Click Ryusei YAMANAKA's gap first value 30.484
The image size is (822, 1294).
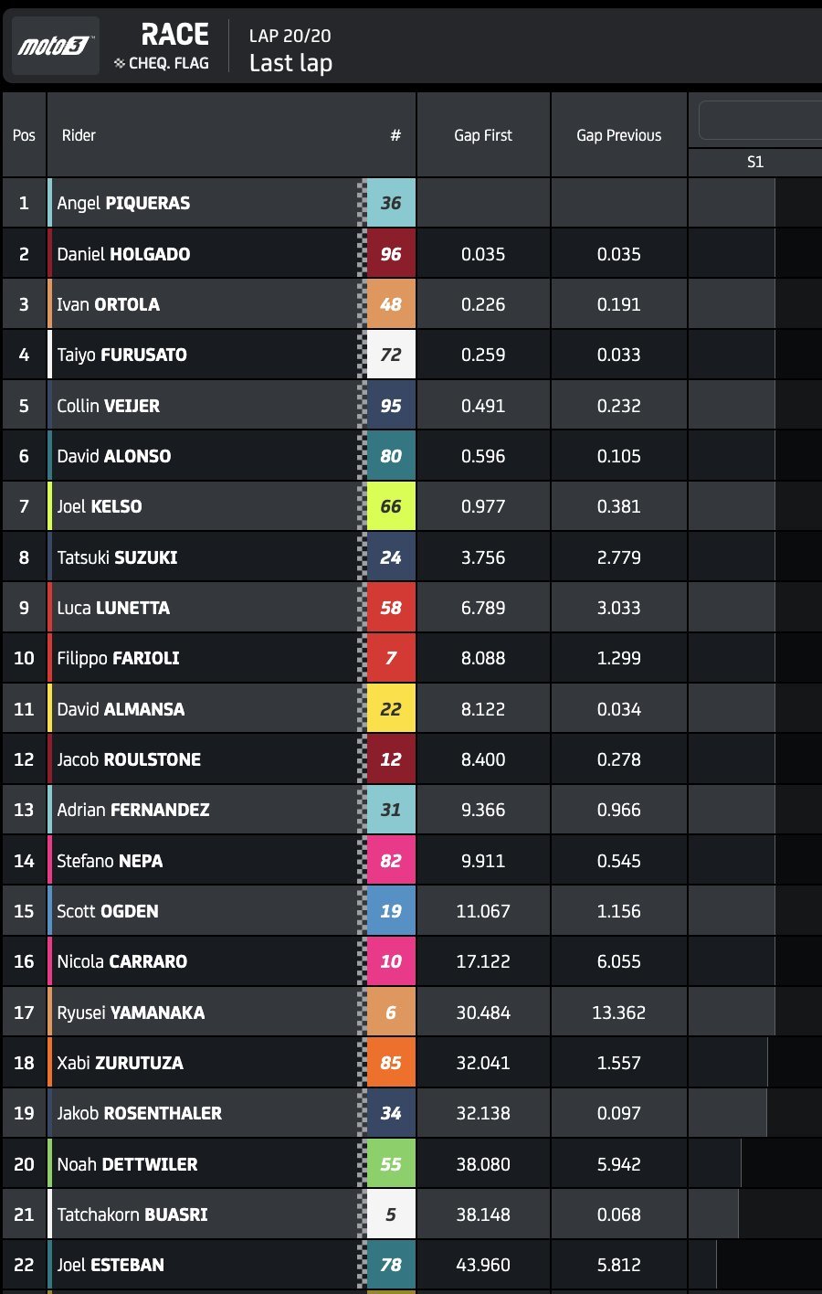click(483, 1013)
